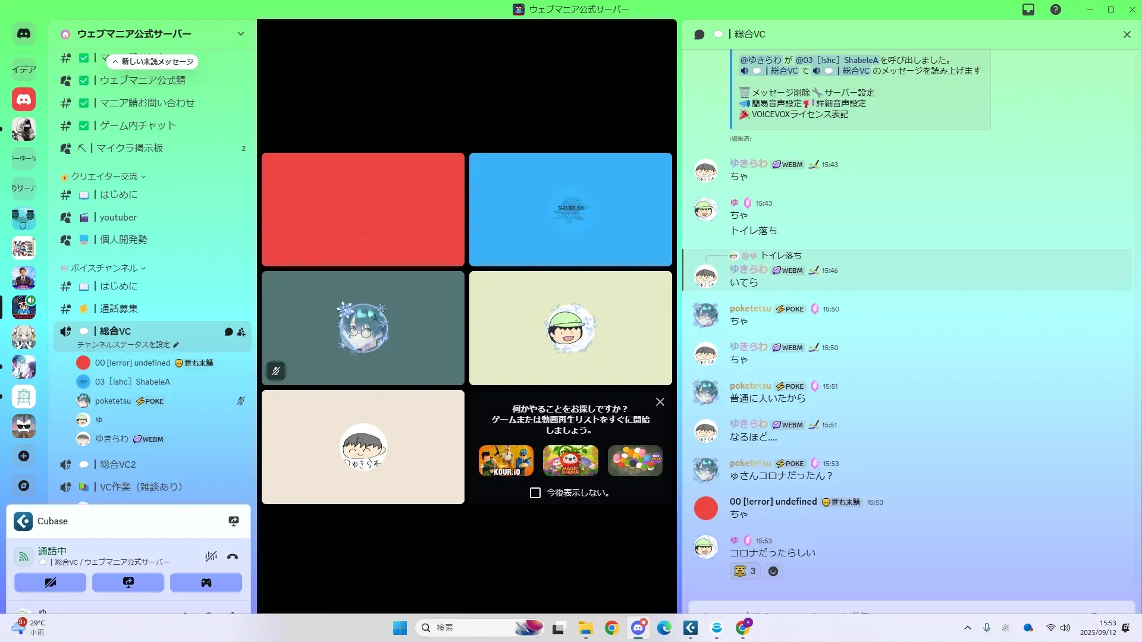Toggle noise suppression in voice panel

coord(211,557)
